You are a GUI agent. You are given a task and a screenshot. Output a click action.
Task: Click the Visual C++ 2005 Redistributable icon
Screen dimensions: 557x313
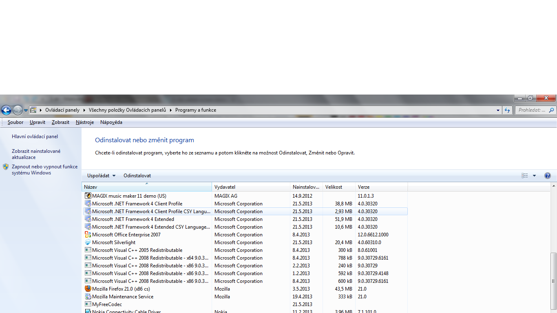click(88, 250)
